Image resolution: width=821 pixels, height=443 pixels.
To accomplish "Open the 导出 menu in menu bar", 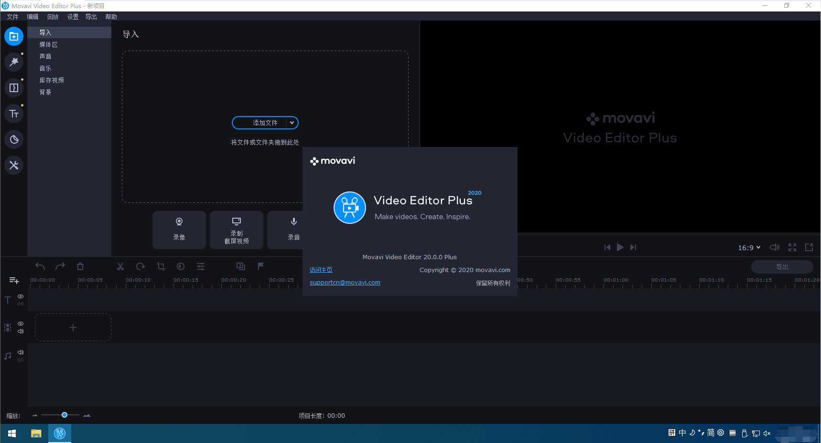I will tap(91, 17).
